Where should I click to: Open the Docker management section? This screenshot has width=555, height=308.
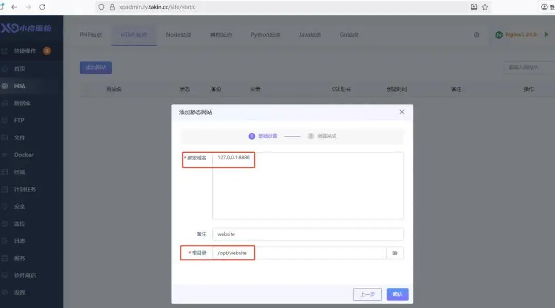[23, 155]
